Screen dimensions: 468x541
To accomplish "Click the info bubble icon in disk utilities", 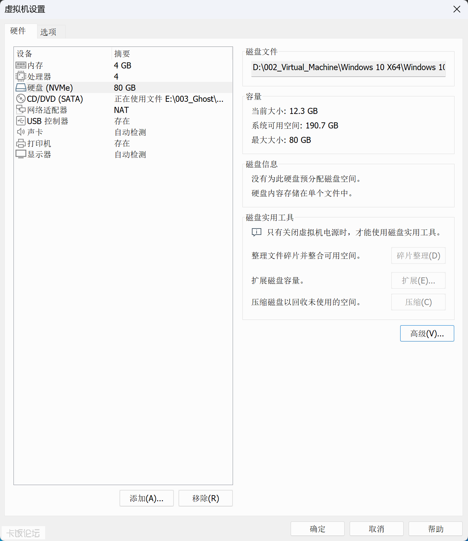I will point(257,232).
